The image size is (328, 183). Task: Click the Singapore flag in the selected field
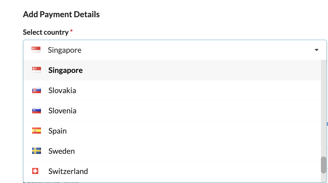click(x=36, y=50)
